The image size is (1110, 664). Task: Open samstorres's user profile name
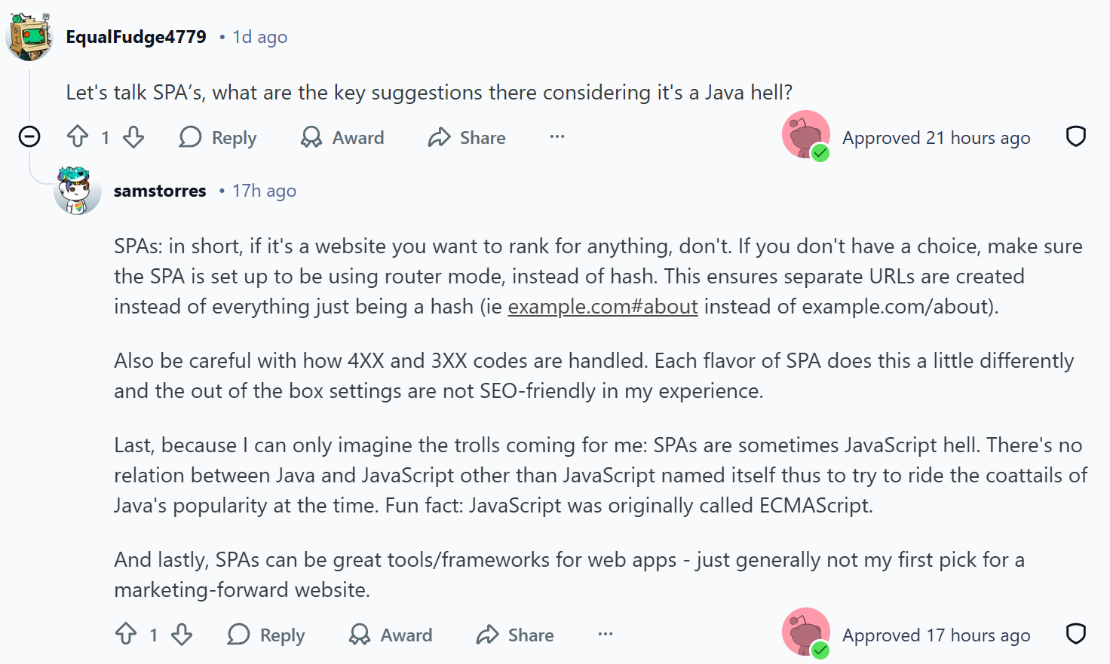point(160,191)
